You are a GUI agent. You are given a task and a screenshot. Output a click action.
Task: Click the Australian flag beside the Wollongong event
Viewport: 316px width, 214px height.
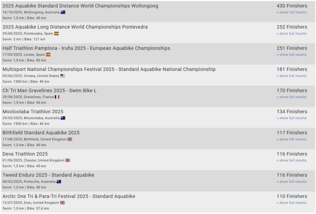63,12
